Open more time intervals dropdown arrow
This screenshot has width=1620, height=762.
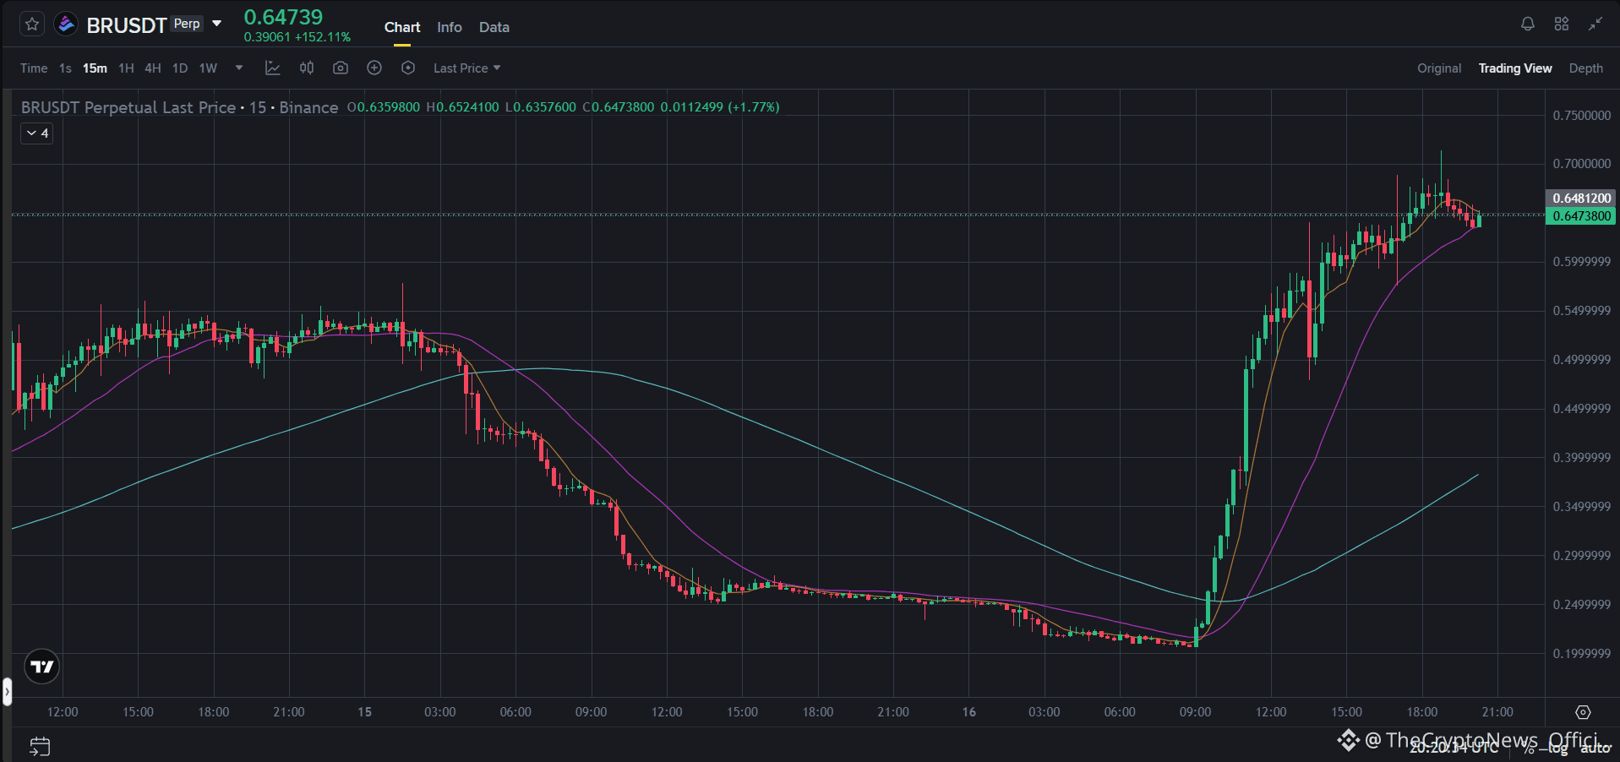[239, 68]
